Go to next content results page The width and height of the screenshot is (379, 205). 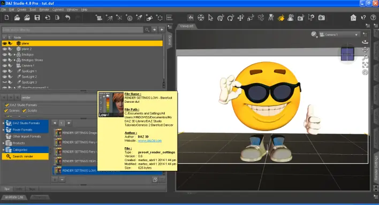[x=69, y=123]
